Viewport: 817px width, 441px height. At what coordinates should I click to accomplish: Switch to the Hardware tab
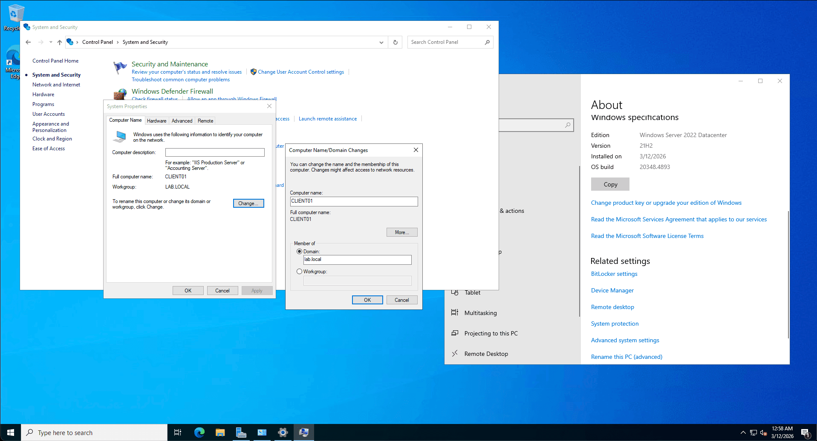coord(156,121)
